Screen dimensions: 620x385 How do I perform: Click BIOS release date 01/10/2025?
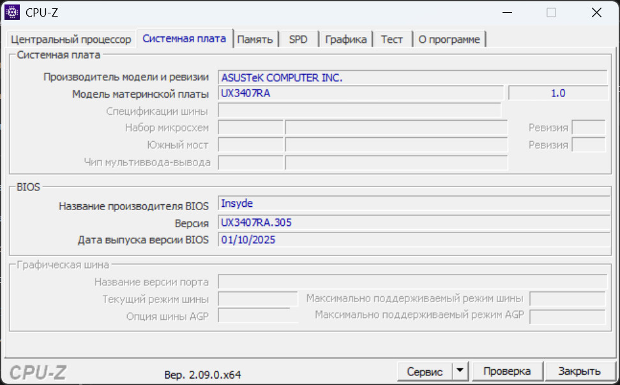click(414, 239)
